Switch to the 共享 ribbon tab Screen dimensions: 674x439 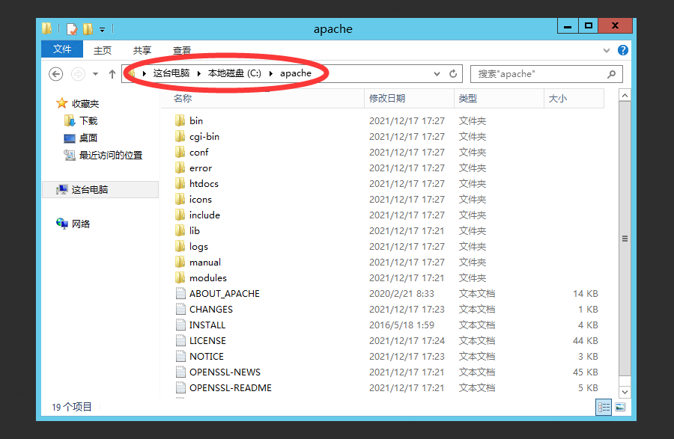point(142,50)
